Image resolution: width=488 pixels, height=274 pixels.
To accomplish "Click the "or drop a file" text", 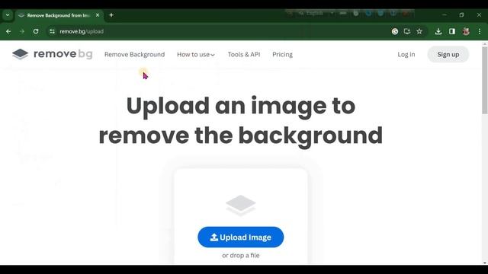I will (x=241, y=256).
